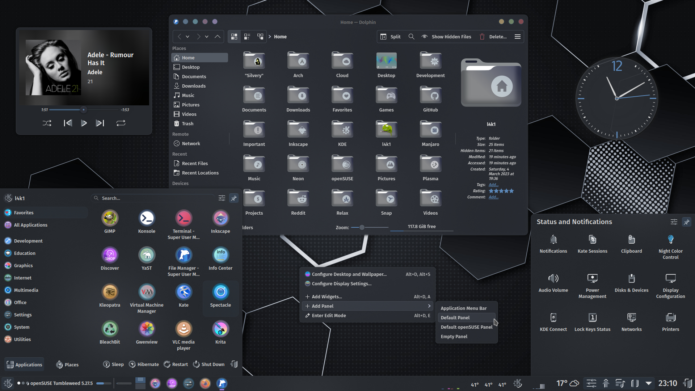
Task: Open Printers applet
Action: pyautogui.click(x=670, y=322)
